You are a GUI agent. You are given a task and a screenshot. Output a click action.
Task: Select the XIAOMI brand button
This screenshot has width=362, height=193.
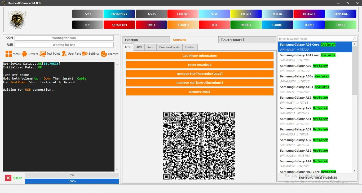(183, 25)
